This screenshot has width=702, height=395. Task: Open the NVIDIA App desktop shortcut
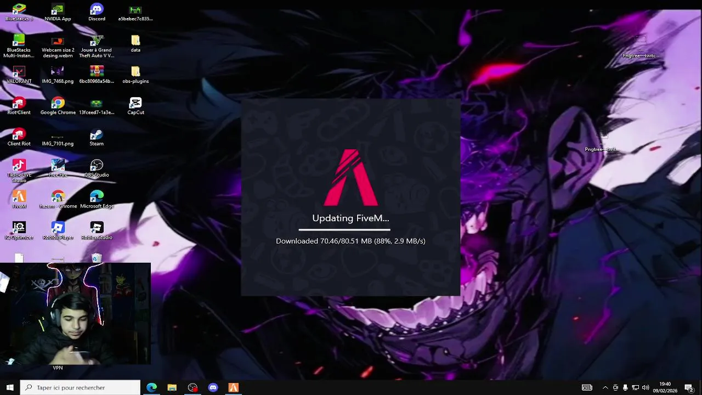(58, 13)
